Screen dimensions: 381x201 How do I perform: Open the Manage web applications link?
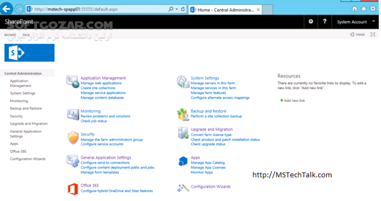click(101, 83)
